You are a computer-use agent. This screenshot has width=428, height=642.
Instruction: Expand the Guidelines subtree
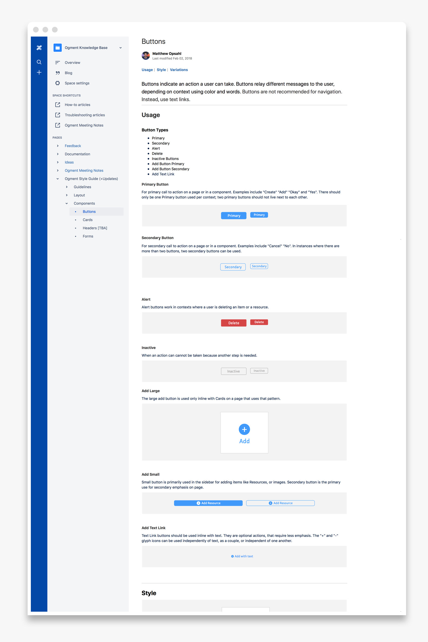[67, 187]
